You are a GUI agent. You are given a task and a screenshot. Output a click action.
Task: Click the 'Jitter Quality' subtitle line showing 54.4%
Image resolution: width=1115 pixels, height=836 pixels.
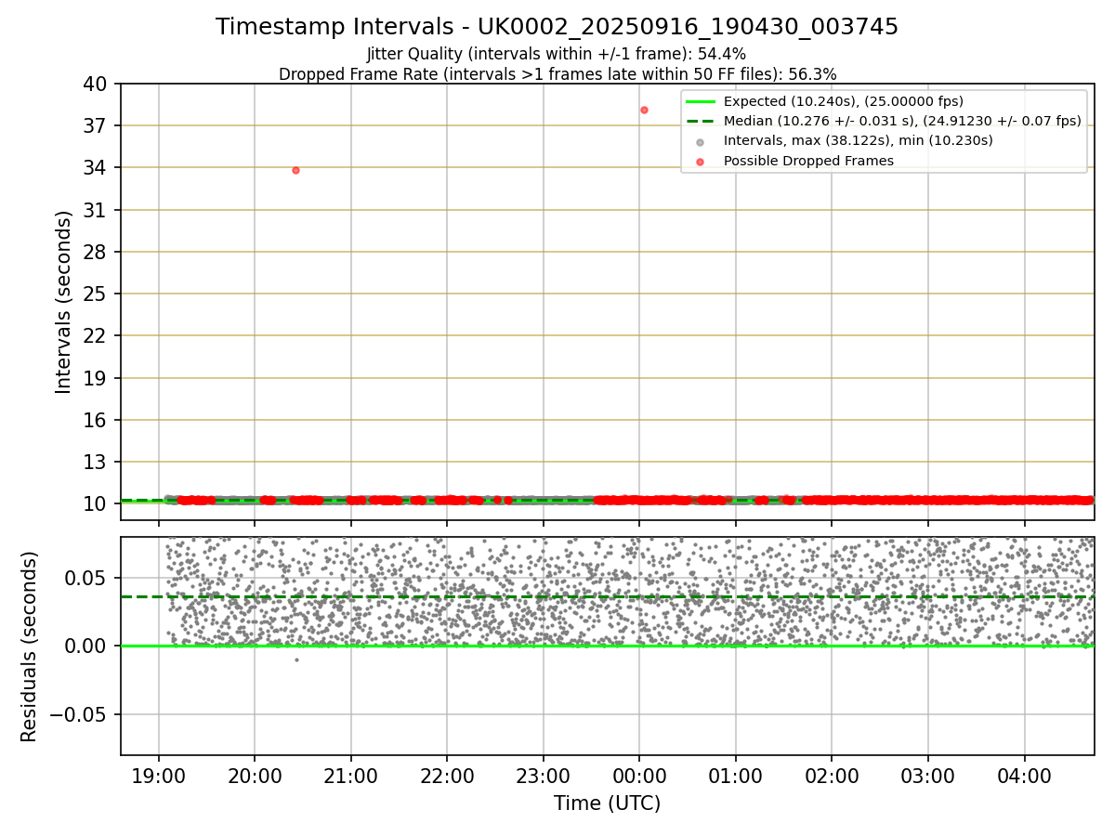click(x=557, y=55)
